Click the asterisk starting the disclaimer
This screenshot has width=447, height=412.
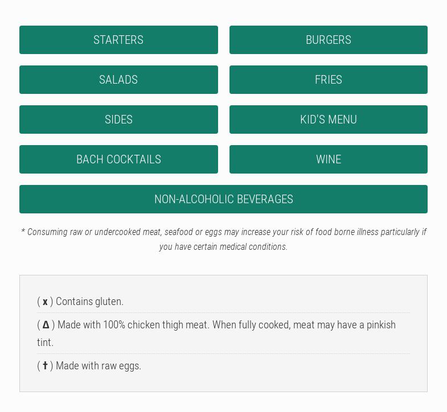pos(23,232)
